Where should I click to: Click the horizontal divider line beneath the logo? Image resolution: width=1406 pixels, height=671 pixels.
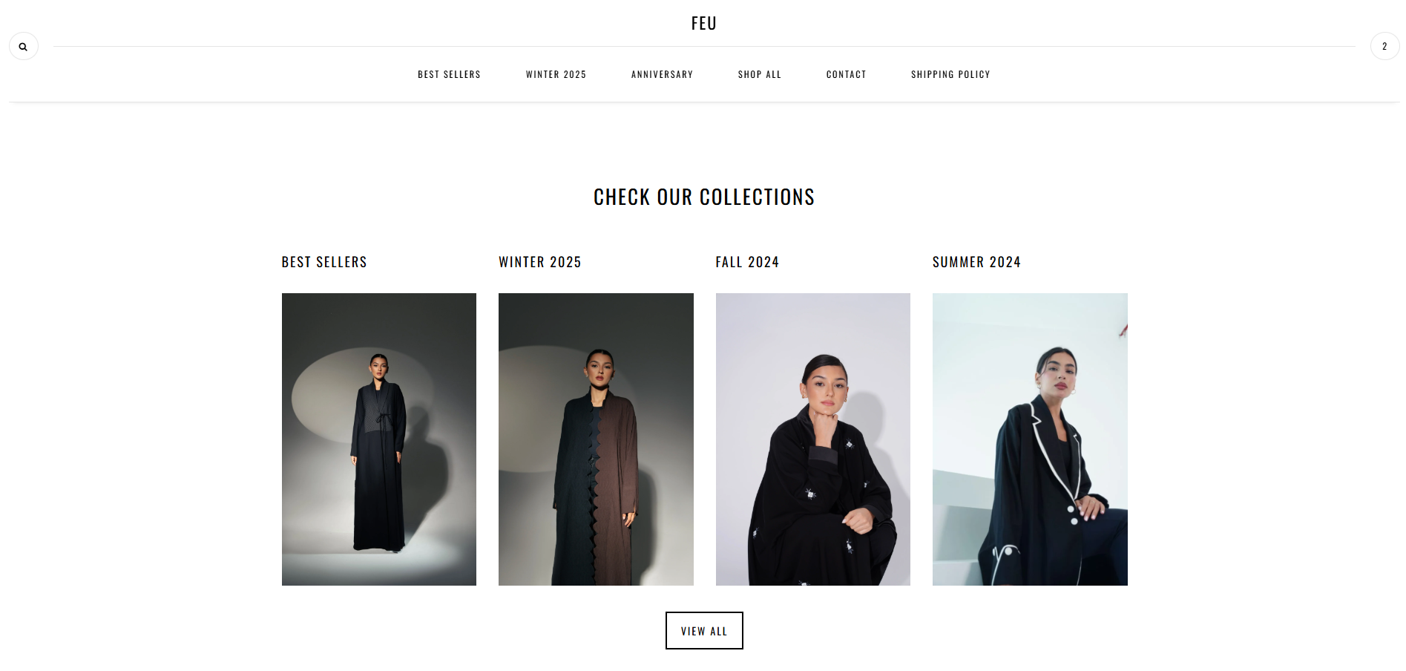pos(704,46)
